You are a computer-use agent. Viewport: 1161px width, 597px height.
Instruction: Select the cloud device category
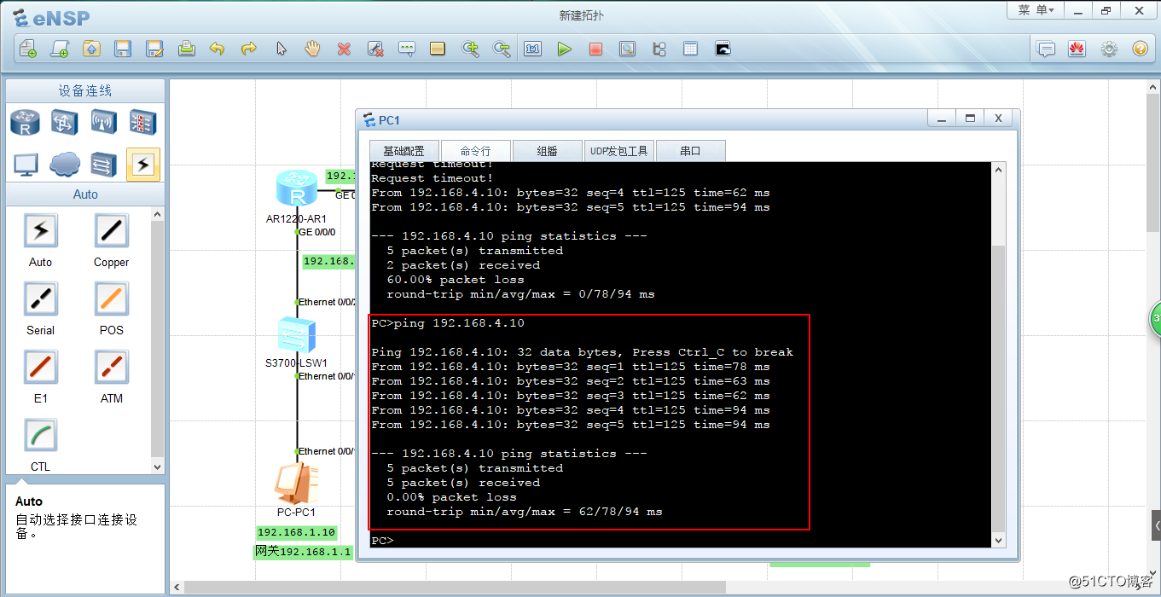pyautogui.click(x=65, y=164)
